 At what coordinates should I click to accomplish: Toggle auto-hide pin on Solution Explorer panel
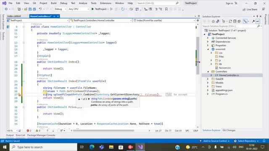(257, 16)
